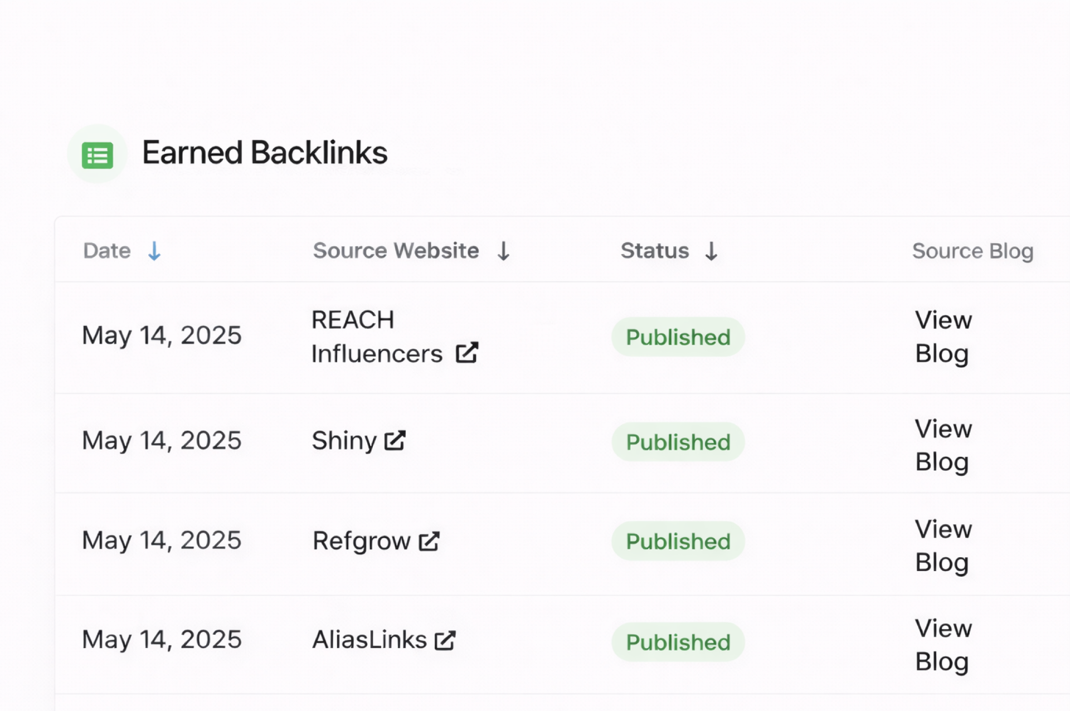Open REACH Influencers external link icon
The height and width of the screenshot is (711, 1070).
click(466, 353)
